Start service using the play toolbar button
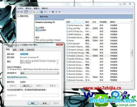 pos(50,12)
